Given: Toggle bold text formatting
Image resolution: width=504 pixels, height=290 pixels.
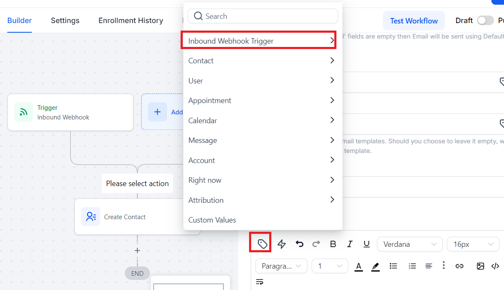Looking at the screenshot, I should pyautogui.click(x=333, y=244).
